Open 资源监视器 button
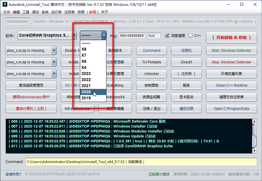The image size is (262, 181). [152, 97]
